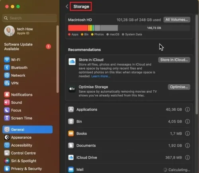Click the Bin trash icon in list
Screen dimensions: 199x173
pos(71,121)
